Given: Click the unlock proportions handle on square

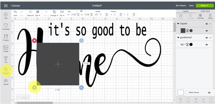Looking at the screenshot, I should [34, 87].
